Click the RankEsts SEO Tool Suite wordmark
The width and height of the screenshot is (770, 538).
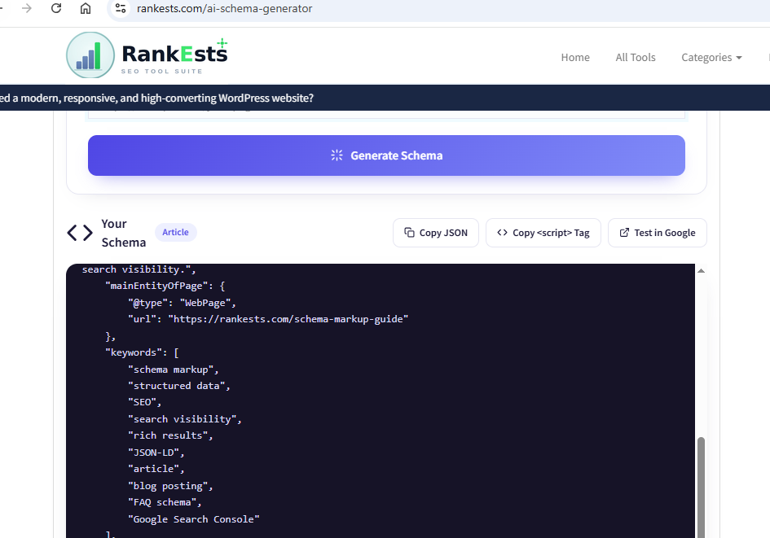[x=174, y=56]
